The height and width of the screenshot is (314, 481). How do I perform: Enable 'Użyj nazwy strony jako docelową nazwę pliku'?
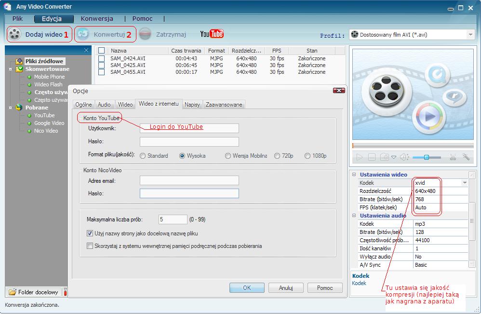pyautogui.click(x=89, y=232)
